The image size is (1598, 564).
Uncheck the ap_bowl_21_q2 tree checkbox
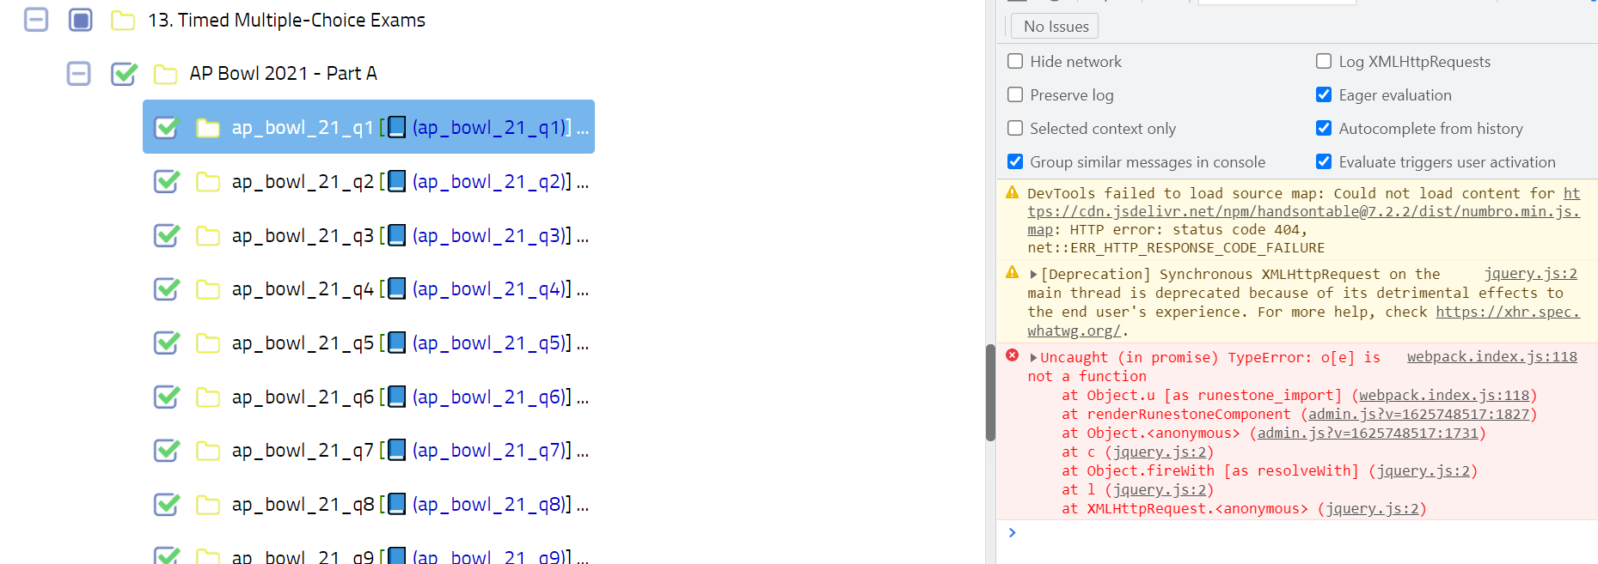point(167,182)
